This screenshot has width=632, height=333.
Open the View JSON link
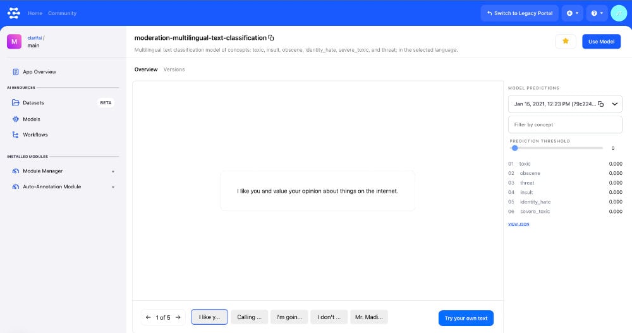click(518, 224)
